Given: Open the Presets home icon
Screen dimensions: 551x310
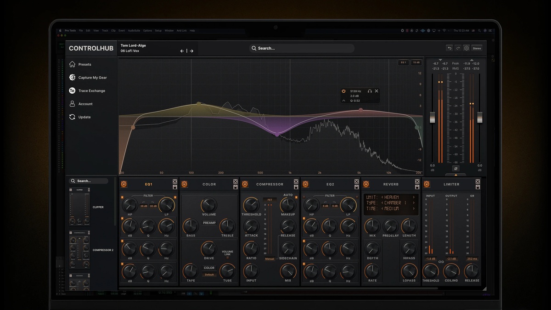Looking at the screenshot, I should click(x=72, y=64).
